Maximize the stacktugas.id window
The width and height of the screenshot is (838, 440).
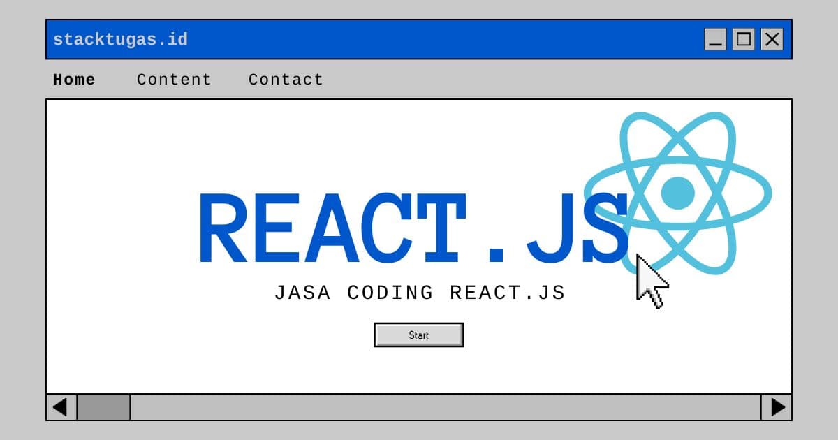pos(744,39)
